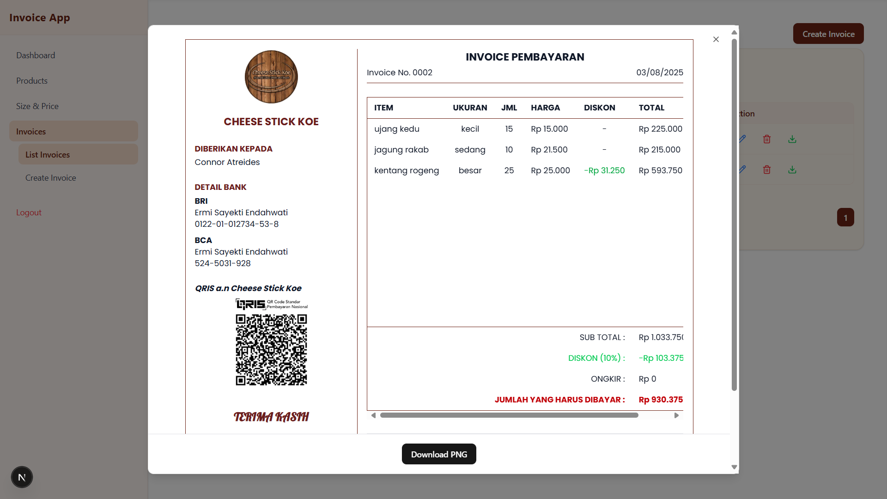Click the Download PNG button
Viewport: 887px width, 499px height.
point(438,454)
